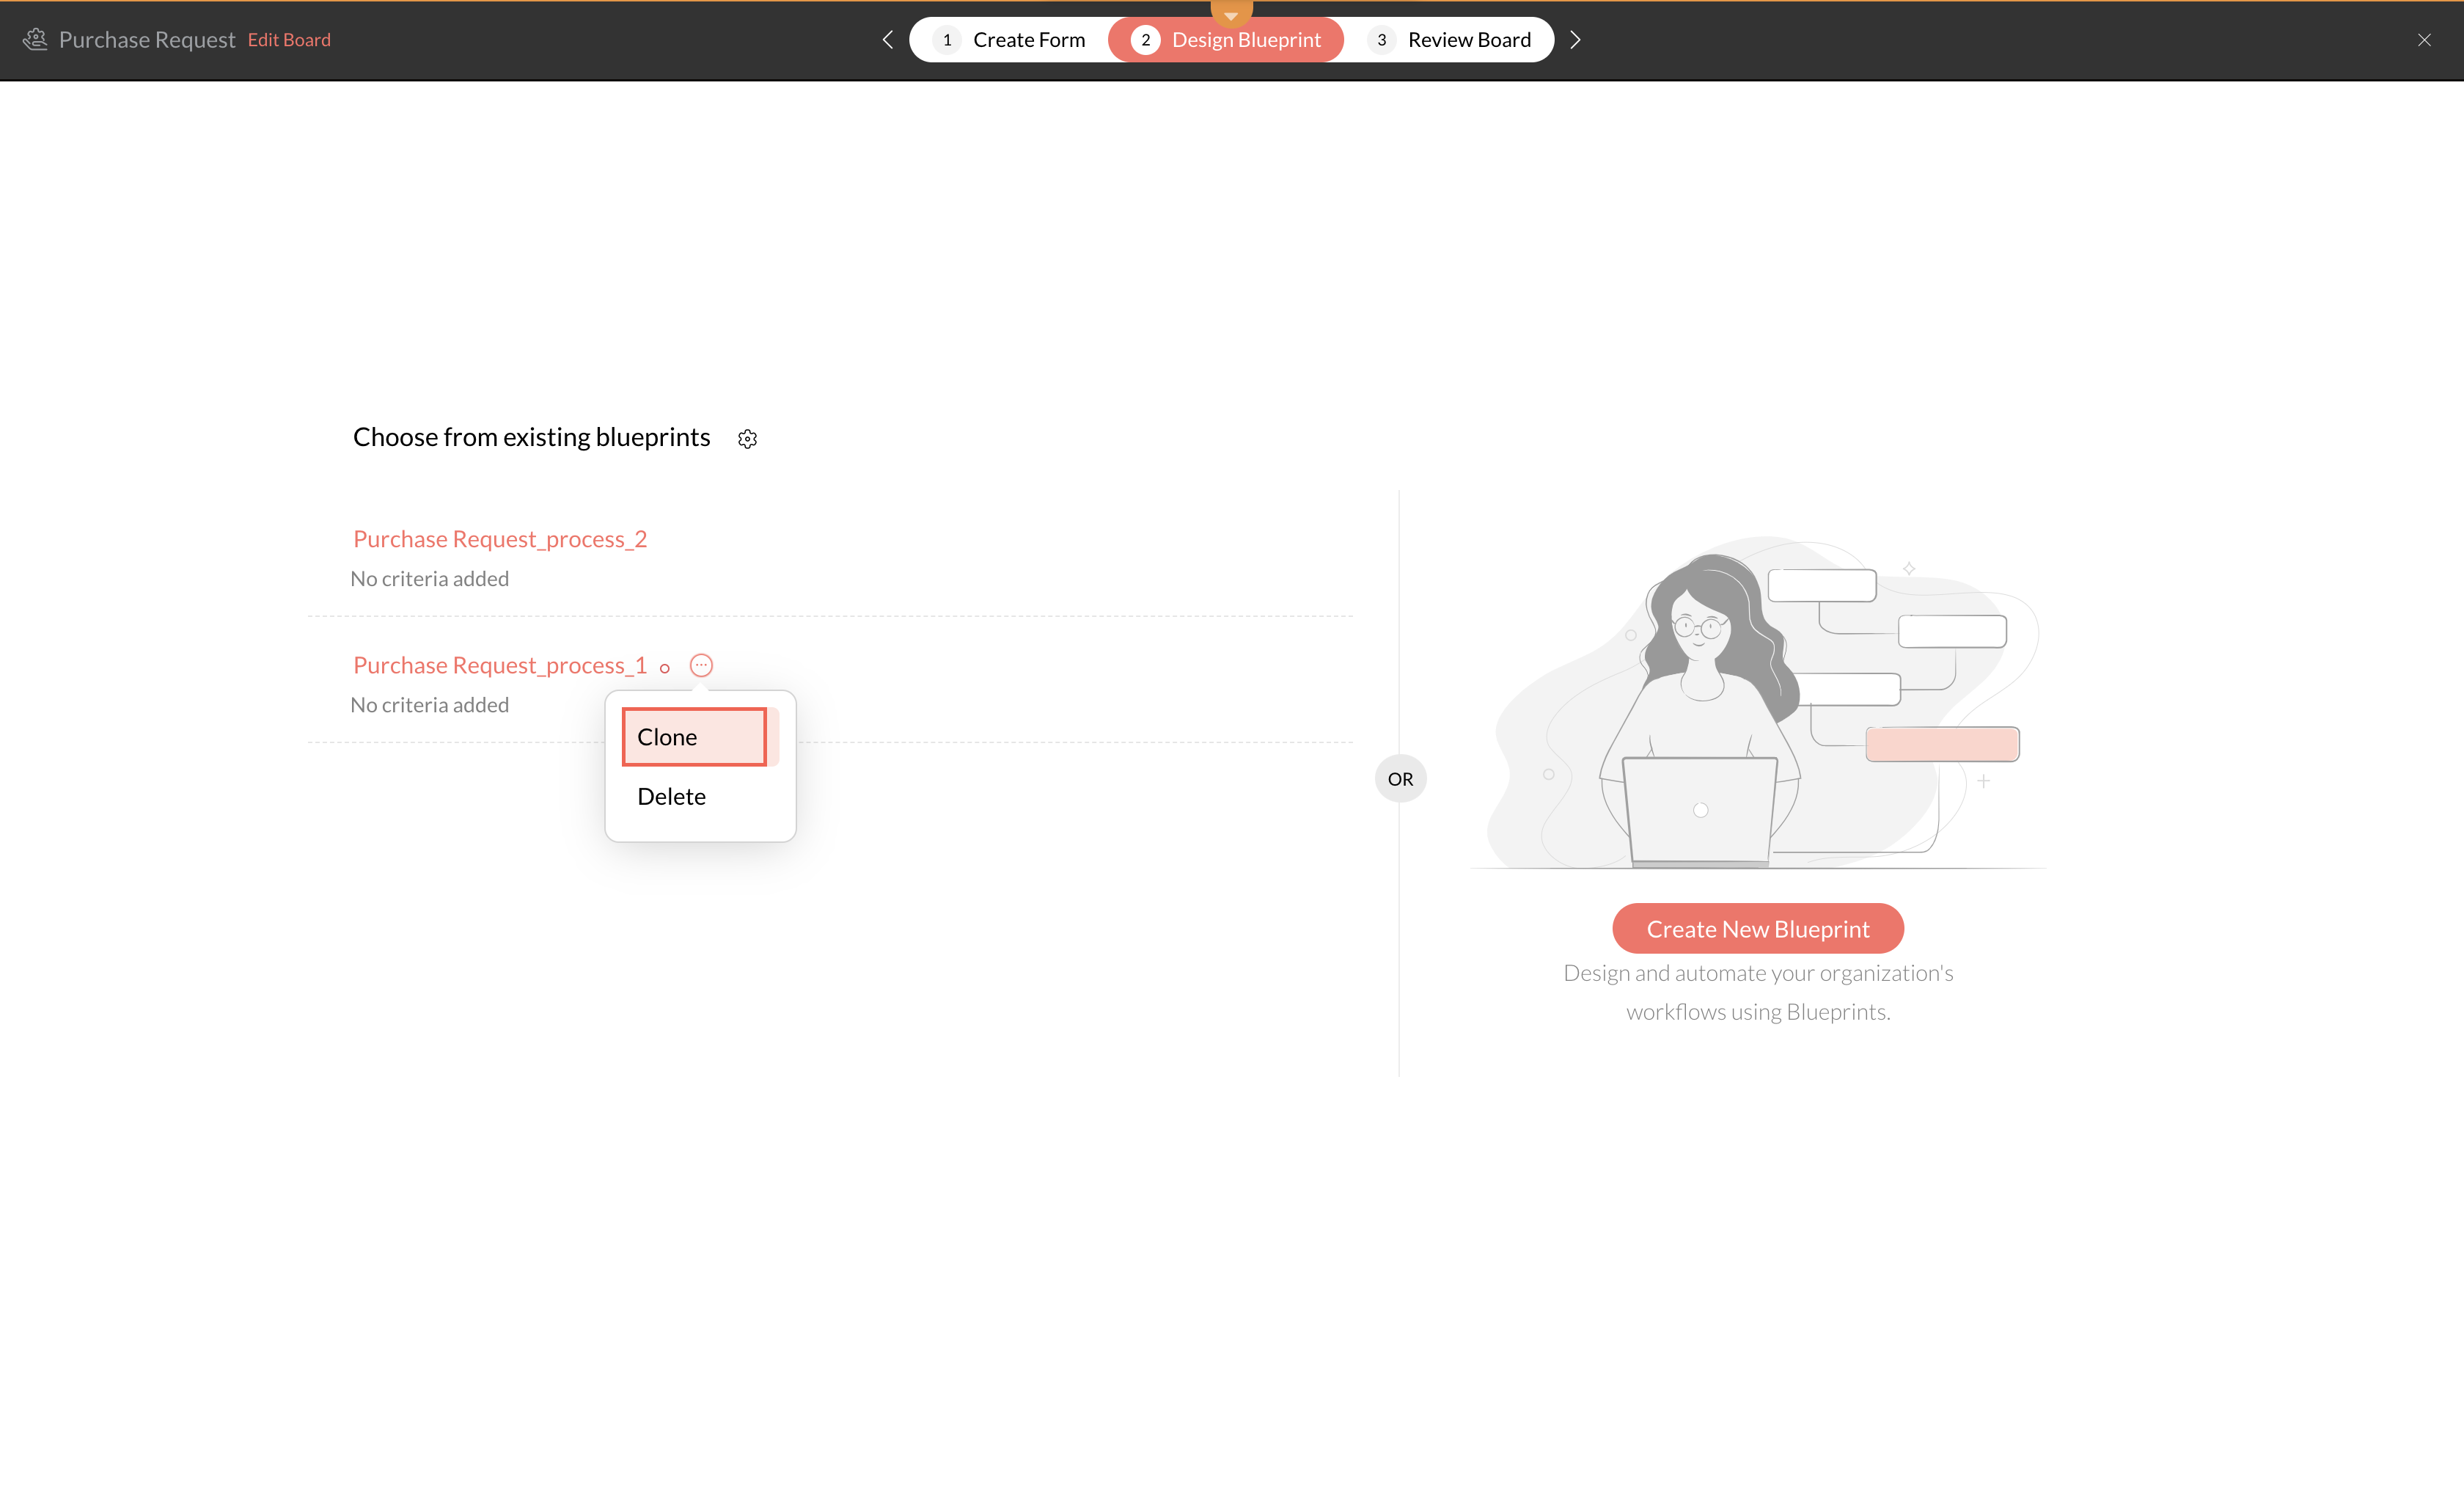2464x1487 pixels.
Task: Switch to Review Board step
Action: [x=1468, y=40]
